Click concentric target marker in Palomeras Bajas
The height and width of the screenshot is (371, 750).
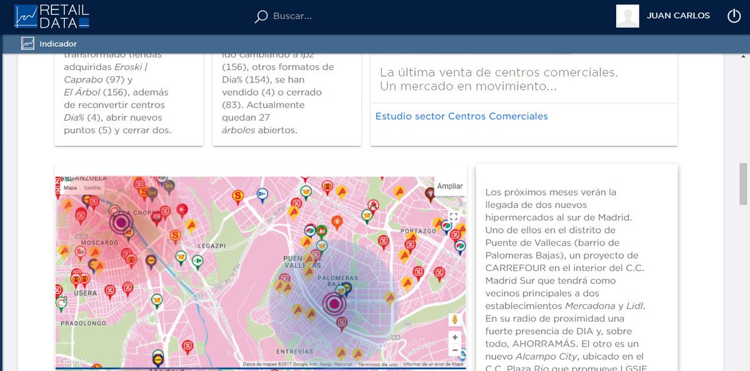click(x=334, y=304)
